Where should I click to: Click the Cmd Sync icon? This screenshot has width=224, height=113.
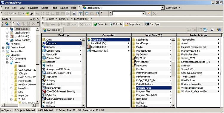[147, 24]
